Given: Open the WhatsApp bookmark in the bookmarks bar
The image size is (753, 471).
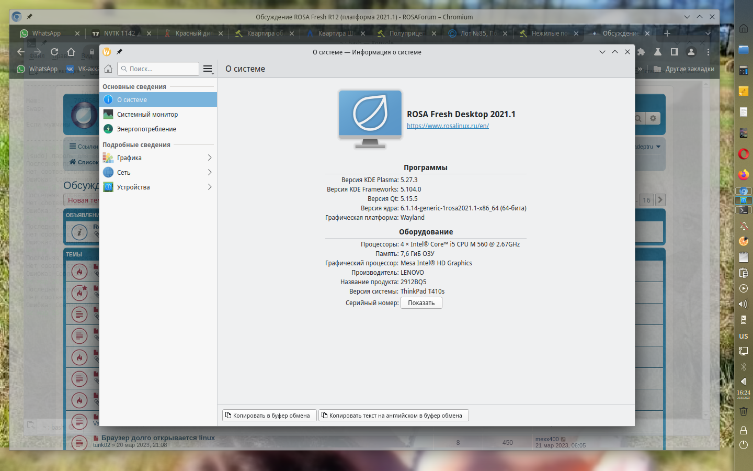Looking at the screenshot, I should (x=37, y=69).
